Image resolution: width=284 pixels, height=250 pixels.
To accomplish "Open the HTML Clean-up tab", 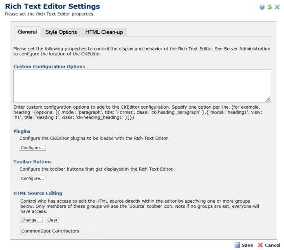I will tap(104, 32).
